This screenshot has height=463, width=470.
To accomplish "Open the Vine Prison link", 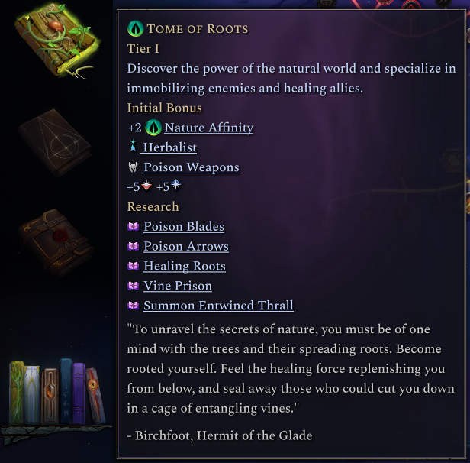I will coord(177,286).
